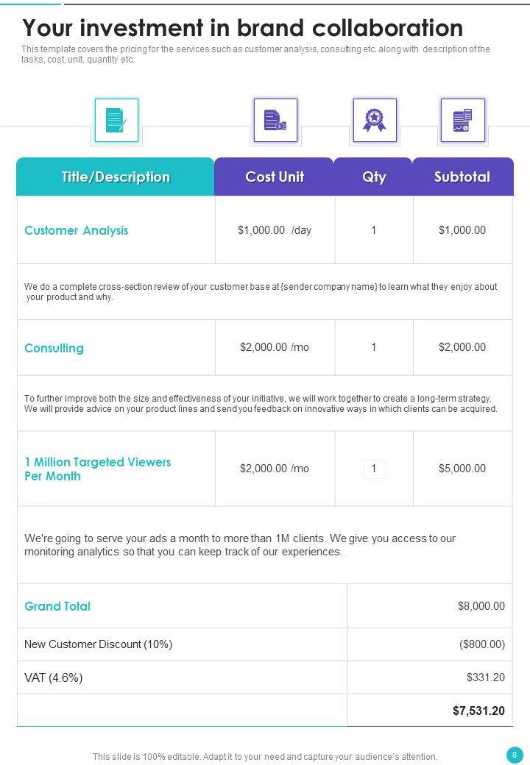Viewport: 530px width, 765px height.
Task: Select the New Customer Discount (10%) row
Action: pos(99,644)
